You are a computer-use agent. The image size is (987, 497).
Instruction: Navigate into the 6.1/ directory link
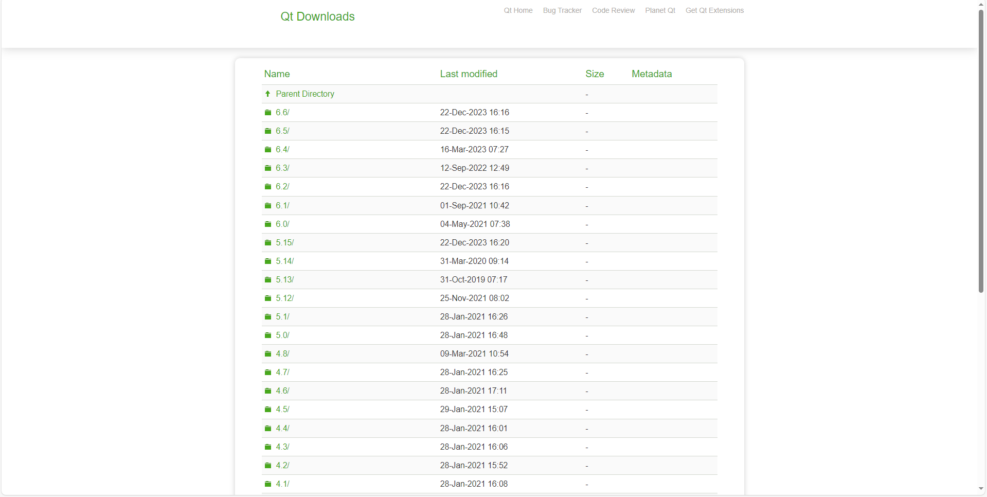tap(282, 205)
